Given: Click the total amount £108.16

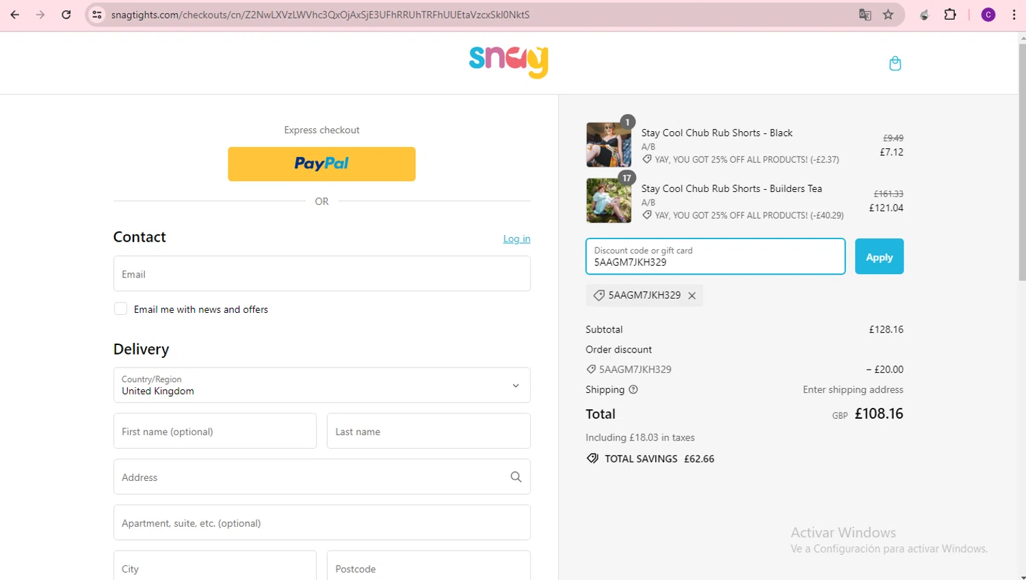Looking at the screenshot, I should tap(879, 414).
